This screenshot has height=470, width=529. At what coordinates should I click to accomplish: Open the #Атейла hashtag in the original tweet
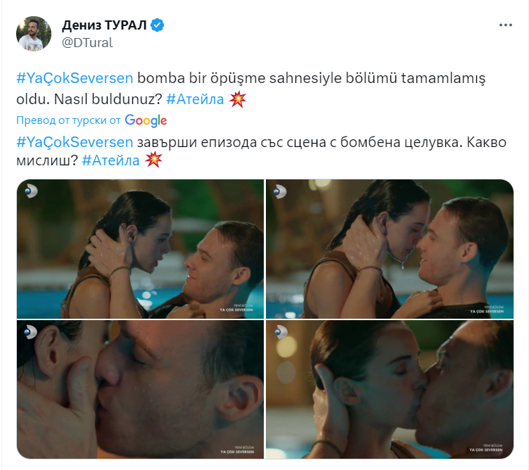pyautogui.click(x=195, y=99)
